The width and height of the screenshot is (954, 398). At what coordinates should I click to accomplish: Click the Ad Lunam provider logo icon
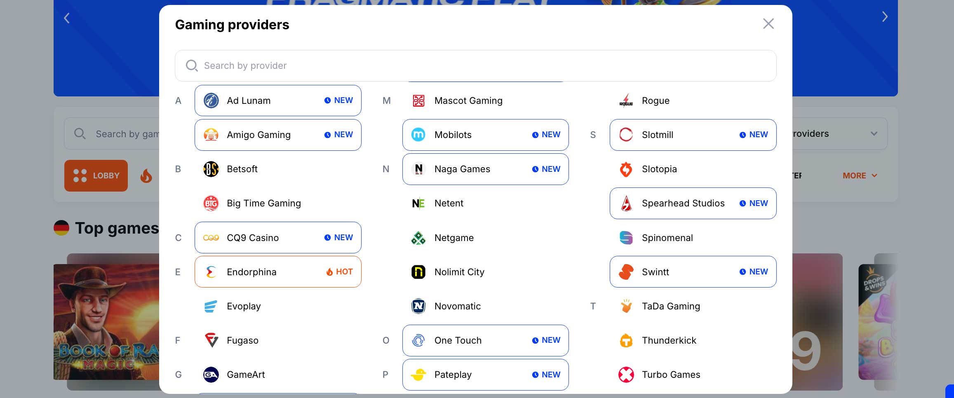coord(211,101)
